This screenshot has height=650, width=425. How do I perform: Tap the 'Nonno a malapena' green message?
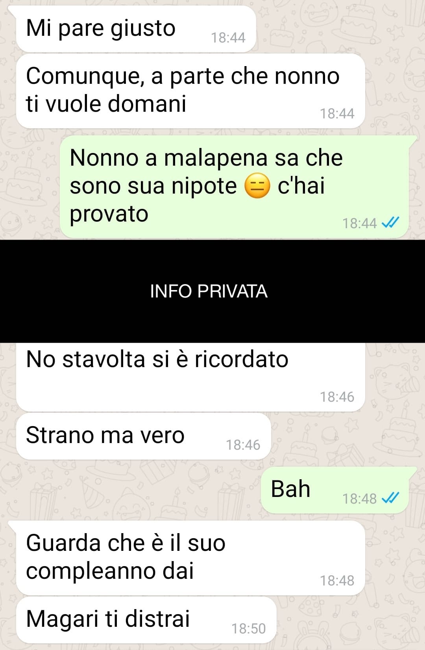(x=235, y=187)
